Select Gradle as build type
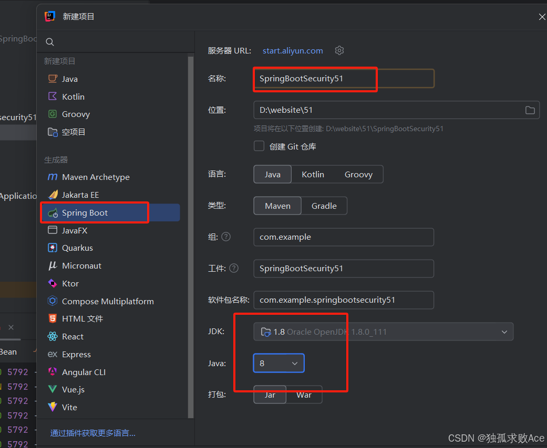Viewport: 547px width, 448px height. click(324, 206)
